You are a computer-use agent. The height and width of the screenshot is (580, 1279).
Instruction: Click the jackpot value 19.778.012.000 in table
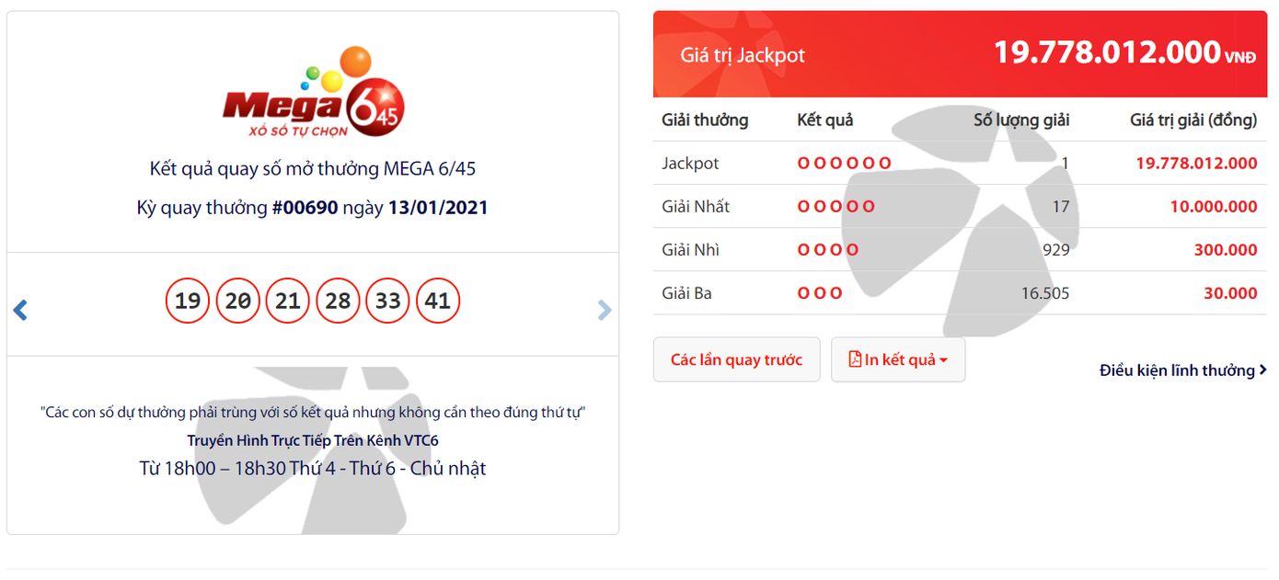click(1196, 164)
